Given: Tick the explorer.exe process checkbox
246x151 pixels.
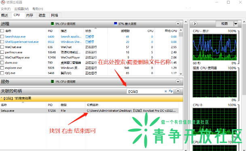Looking at the screenshot, I should coord(2,68).
